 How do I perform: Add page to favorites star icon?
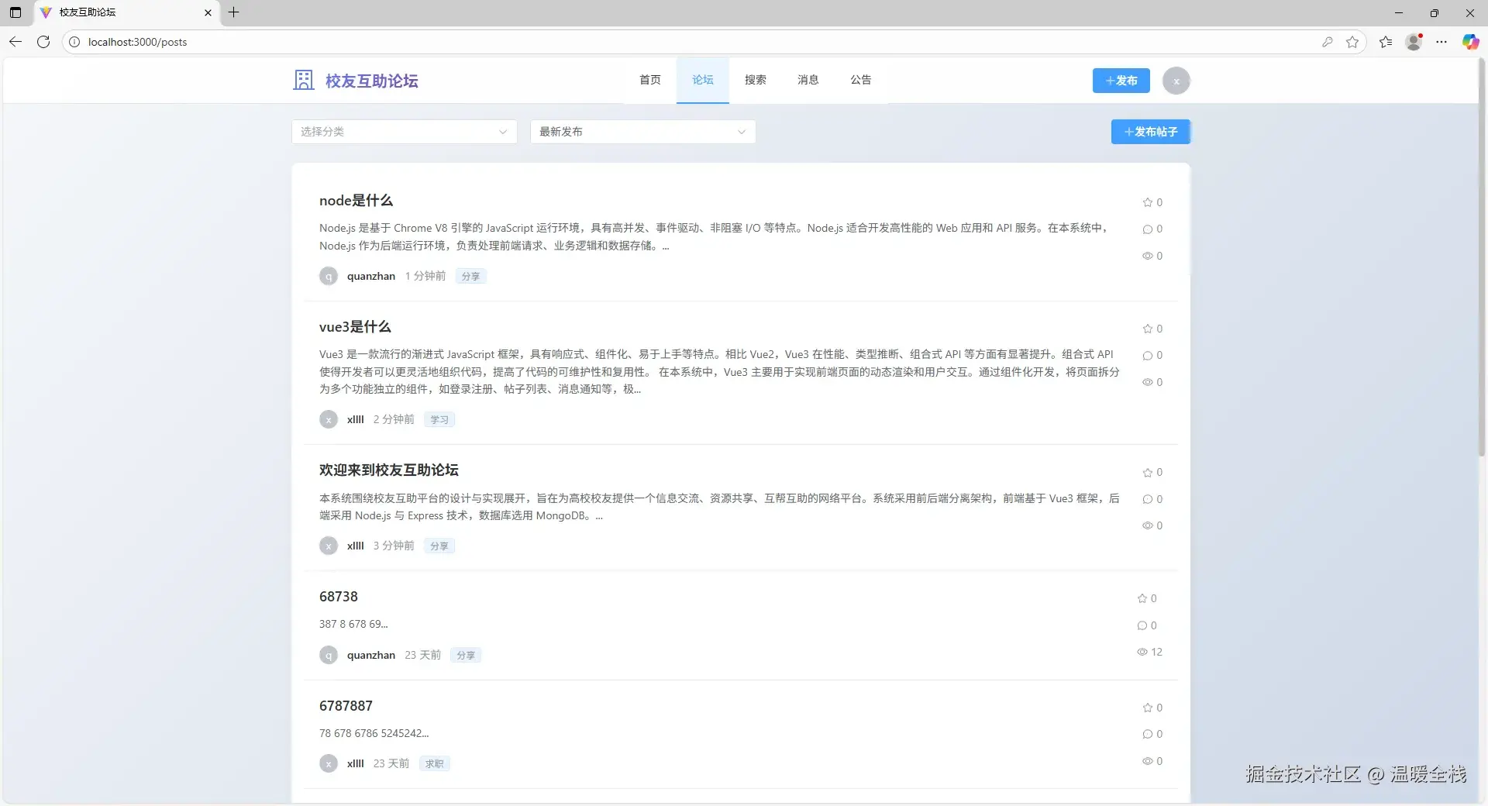tap(1352, 42)
